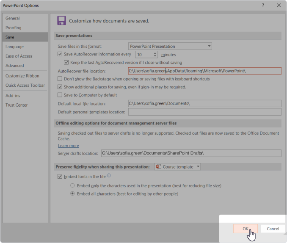The width and height of the screenshot is (287, 243).
Task: Confirm settings with the OK button
Action: click(245, 229)
